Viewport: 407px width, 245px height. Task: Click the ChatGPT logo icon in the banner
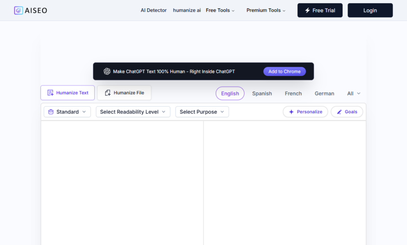click(x=107, y=71)
